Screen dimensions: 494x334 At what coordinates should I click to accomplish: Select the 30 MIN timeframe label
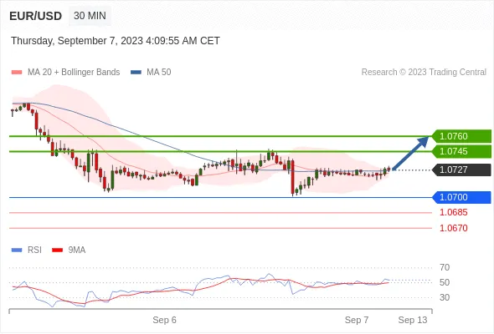click(x=90, y=16)
